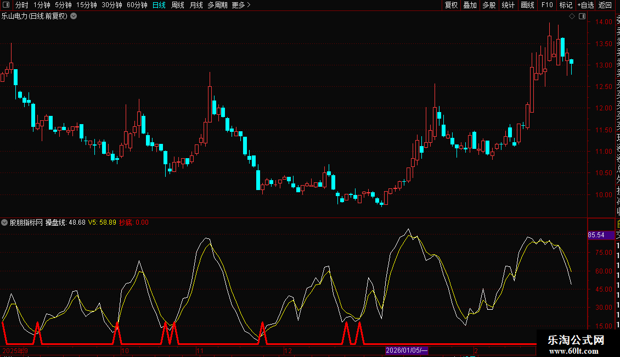Image resolution: width=620 pixels, height=357 pixels.
Task: Click the 叠加 overlay button
Action: pyautogui.click(x=470, y=5)
